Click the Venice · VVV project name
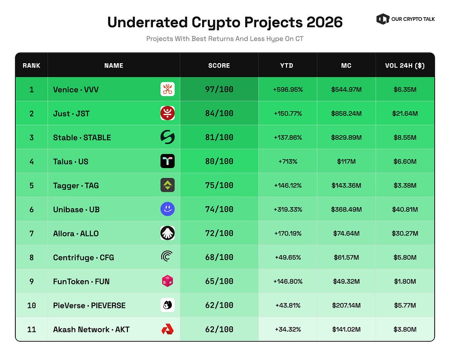 pos(76,90)
